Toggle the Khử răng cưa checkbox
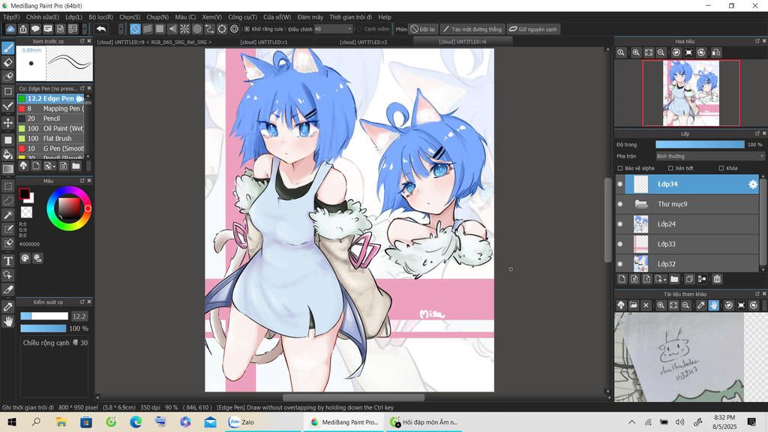Image resolution: width=768 pixels, height=432 pixels. (x=248, y=29)
